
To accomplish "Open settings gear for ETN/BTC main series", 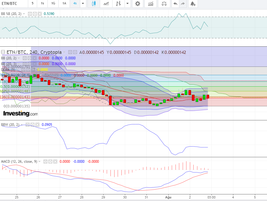I will click(x=75, y=52).
